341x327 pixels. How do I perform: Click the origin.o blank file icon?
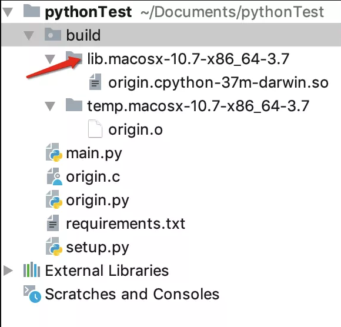(95, 129)
